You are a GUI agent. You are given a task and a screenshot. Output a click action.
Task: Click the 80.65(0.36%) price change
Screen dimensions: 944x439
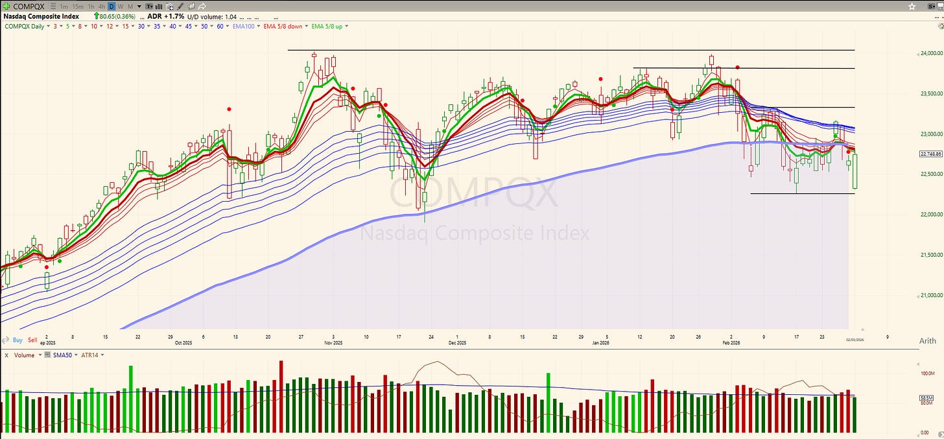click(x=113, y=17)
